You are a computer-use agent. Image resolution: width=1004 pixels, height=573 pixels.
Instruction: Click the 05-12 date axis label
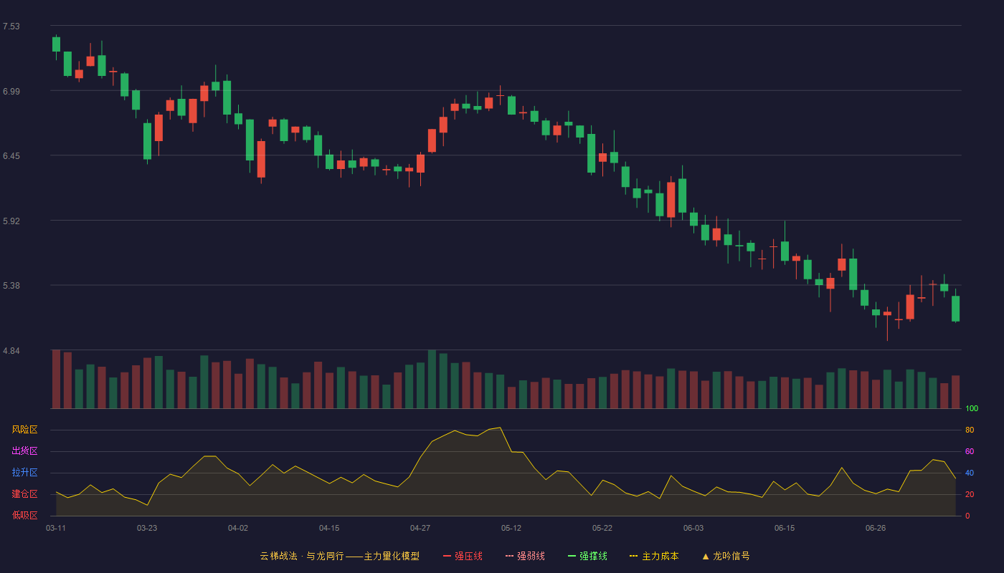[x=511, y=528]
